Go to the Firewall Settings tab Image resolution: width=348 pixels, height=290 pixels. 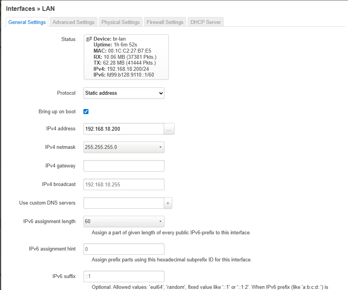click(x=165, y=22)
